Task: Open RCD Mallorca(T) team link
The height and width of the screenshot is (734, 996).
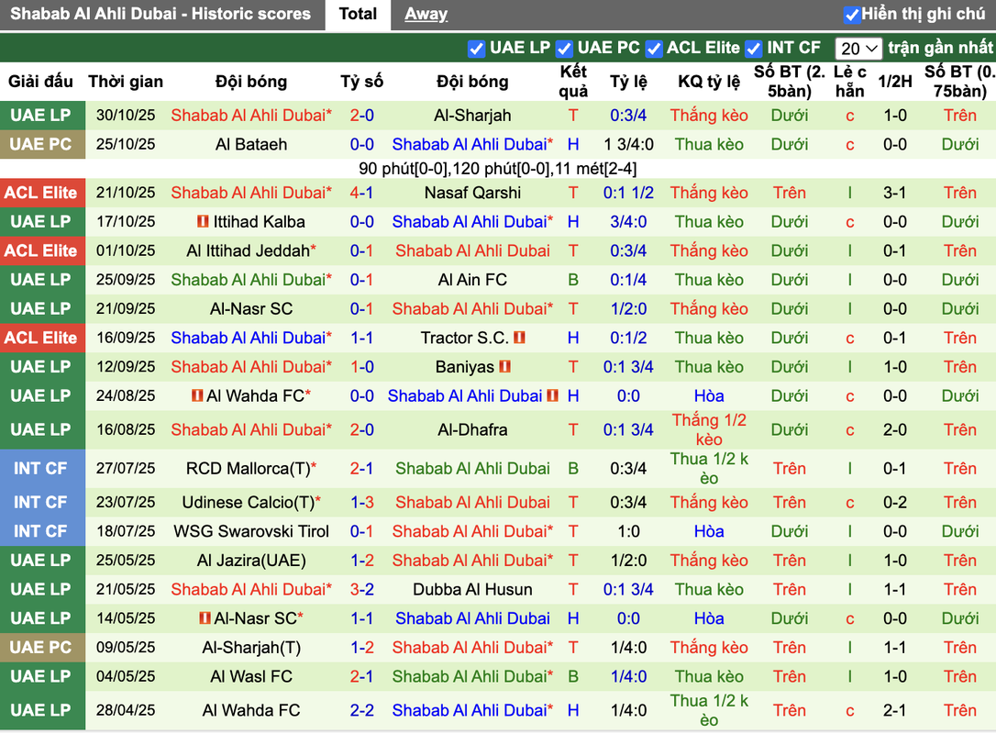Action: [x=249, y=469]
